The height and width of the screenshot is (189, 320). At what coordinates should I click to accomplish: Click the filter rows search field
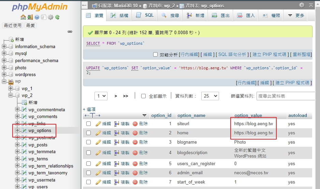[x=286, y=96]
